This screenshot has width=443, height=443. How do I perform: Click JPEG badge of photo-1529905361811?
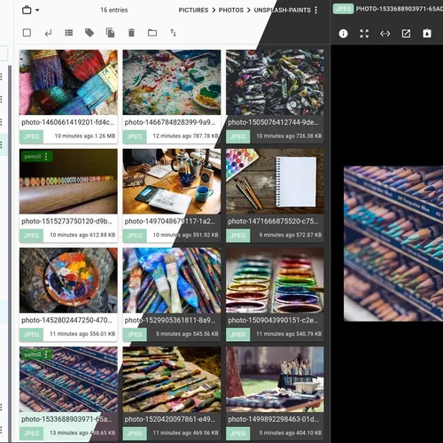135,334
